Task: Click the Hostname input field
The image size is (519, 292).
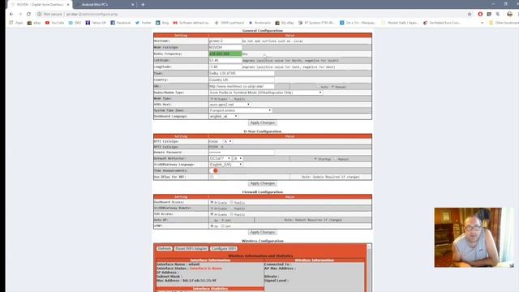Action: (x=225, y=41)
